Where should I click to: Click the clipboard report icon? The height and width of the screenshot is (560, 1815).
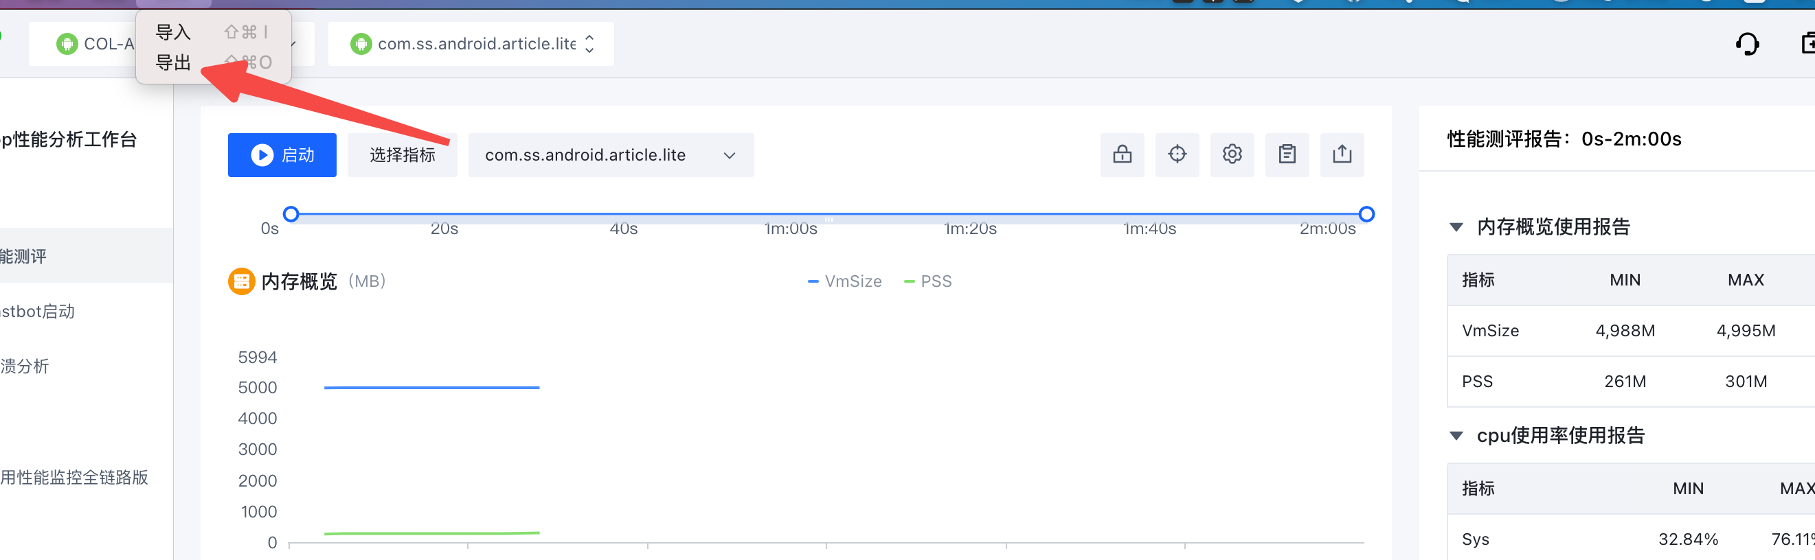coord(1287,154)
